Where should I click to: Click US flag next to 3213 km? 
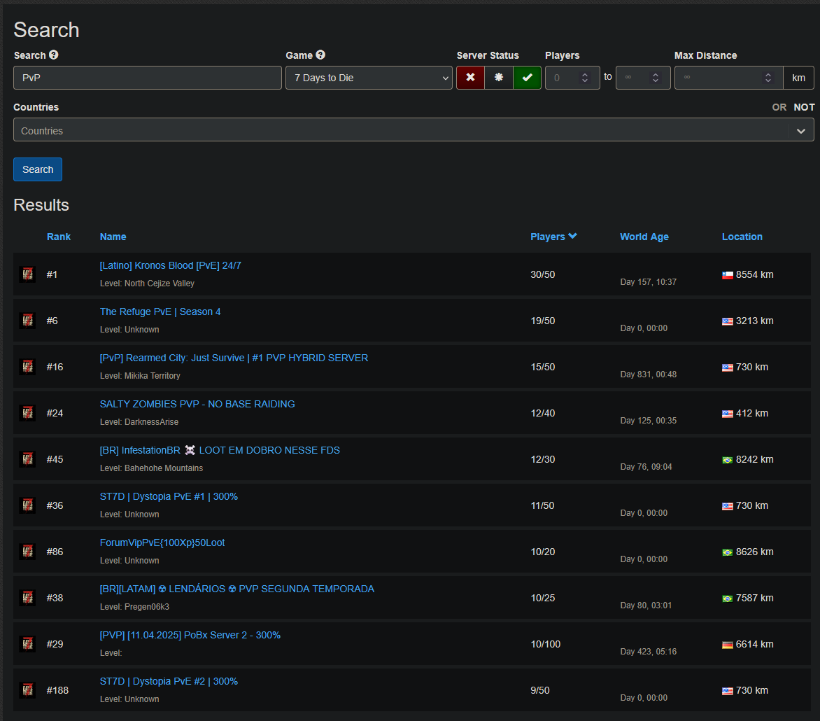[728, 321]
